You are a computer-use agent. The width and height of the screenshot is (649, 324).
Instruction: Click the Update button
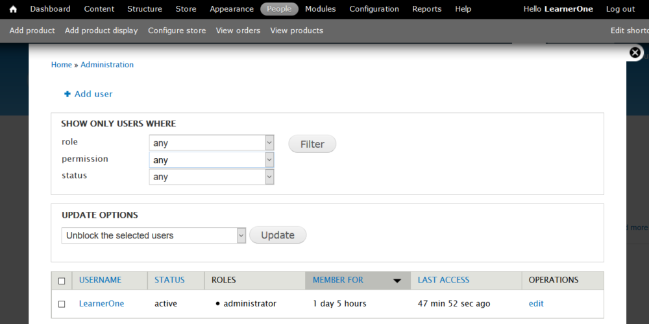click(x=278, y=235)
